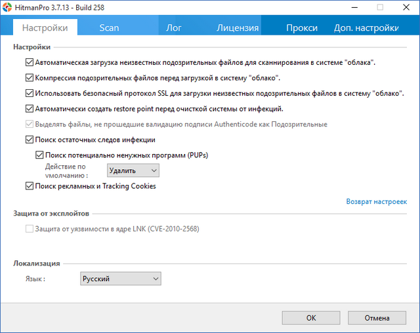Screen dimensions: 420x333
Task: Open the Прокси tab
Action: tap(302, 28)
